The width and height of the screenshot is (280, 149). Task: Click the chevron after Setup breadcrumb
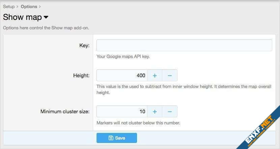(18, 6)
